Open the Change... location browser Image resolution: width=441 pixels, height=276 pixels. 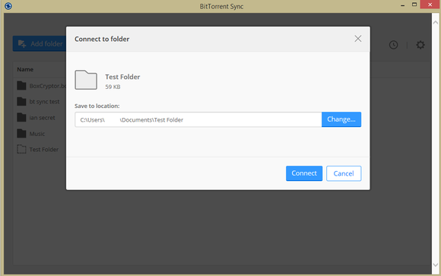click(x=341, y=119)
